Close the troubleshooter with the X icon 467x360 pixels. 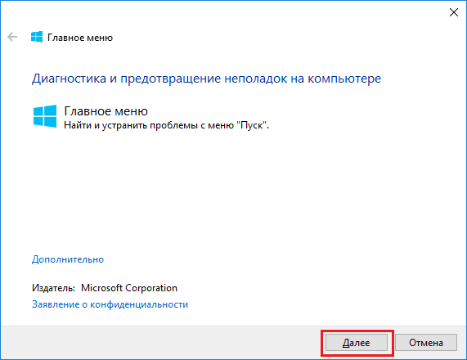454,12
